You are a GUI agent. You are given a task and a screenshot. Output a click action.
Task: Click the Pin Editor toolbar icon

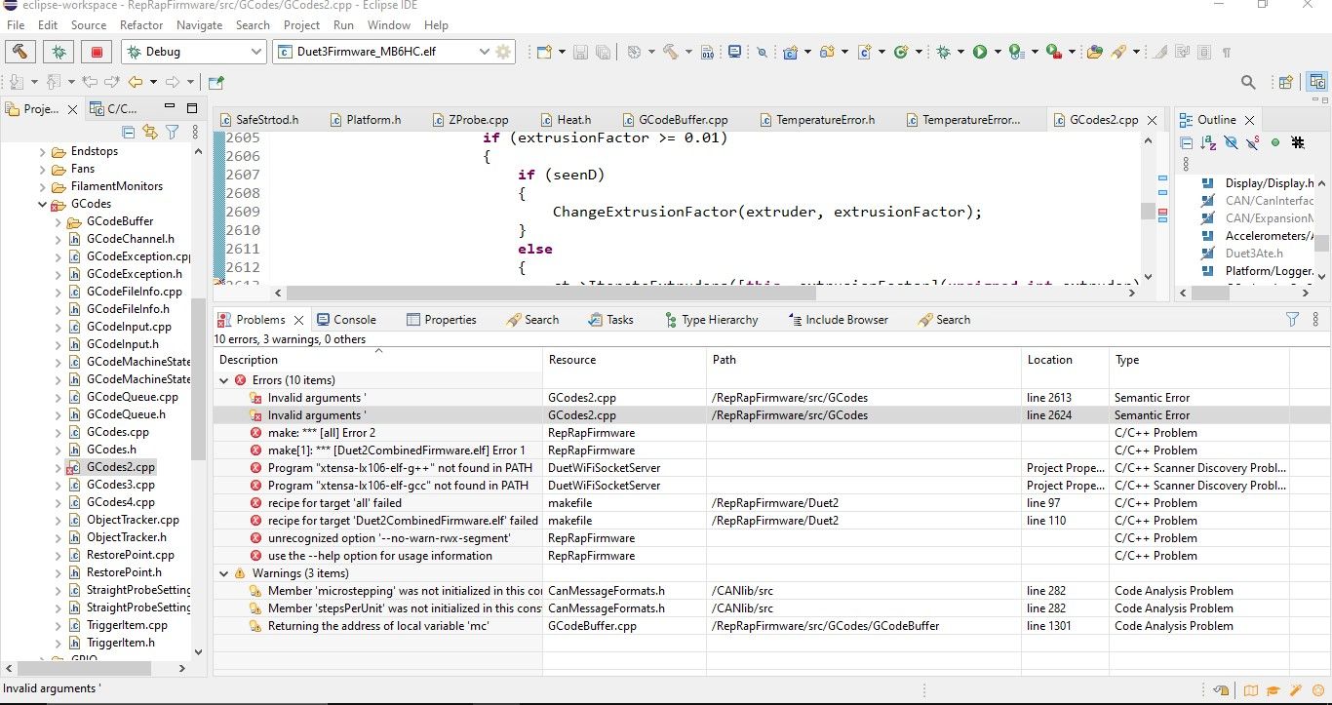[x=215, y=82]
